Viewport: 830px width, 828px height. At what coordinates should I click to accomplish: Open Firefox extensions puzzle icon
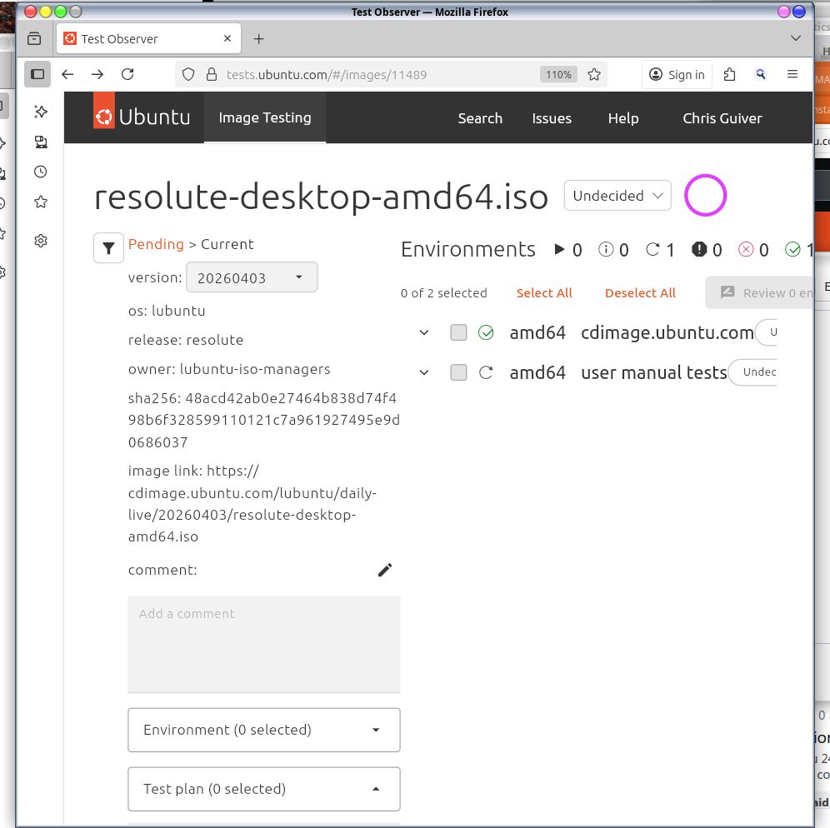tap(729, 74)
